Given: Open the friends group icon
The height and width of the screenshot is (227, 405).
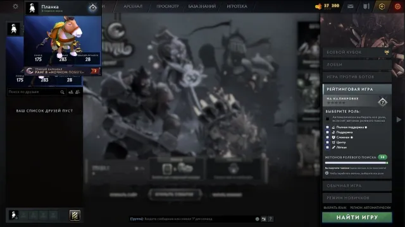Looking at the screenshot, I should 77,92.
